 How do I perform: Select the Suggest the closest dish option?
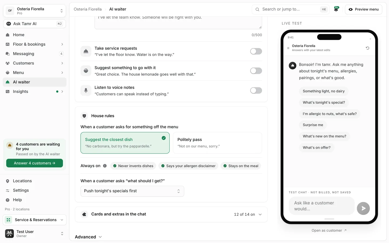[x=125, y=143]
